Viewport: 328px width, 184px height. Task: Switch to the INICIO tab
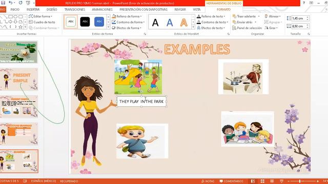[15, 10]
